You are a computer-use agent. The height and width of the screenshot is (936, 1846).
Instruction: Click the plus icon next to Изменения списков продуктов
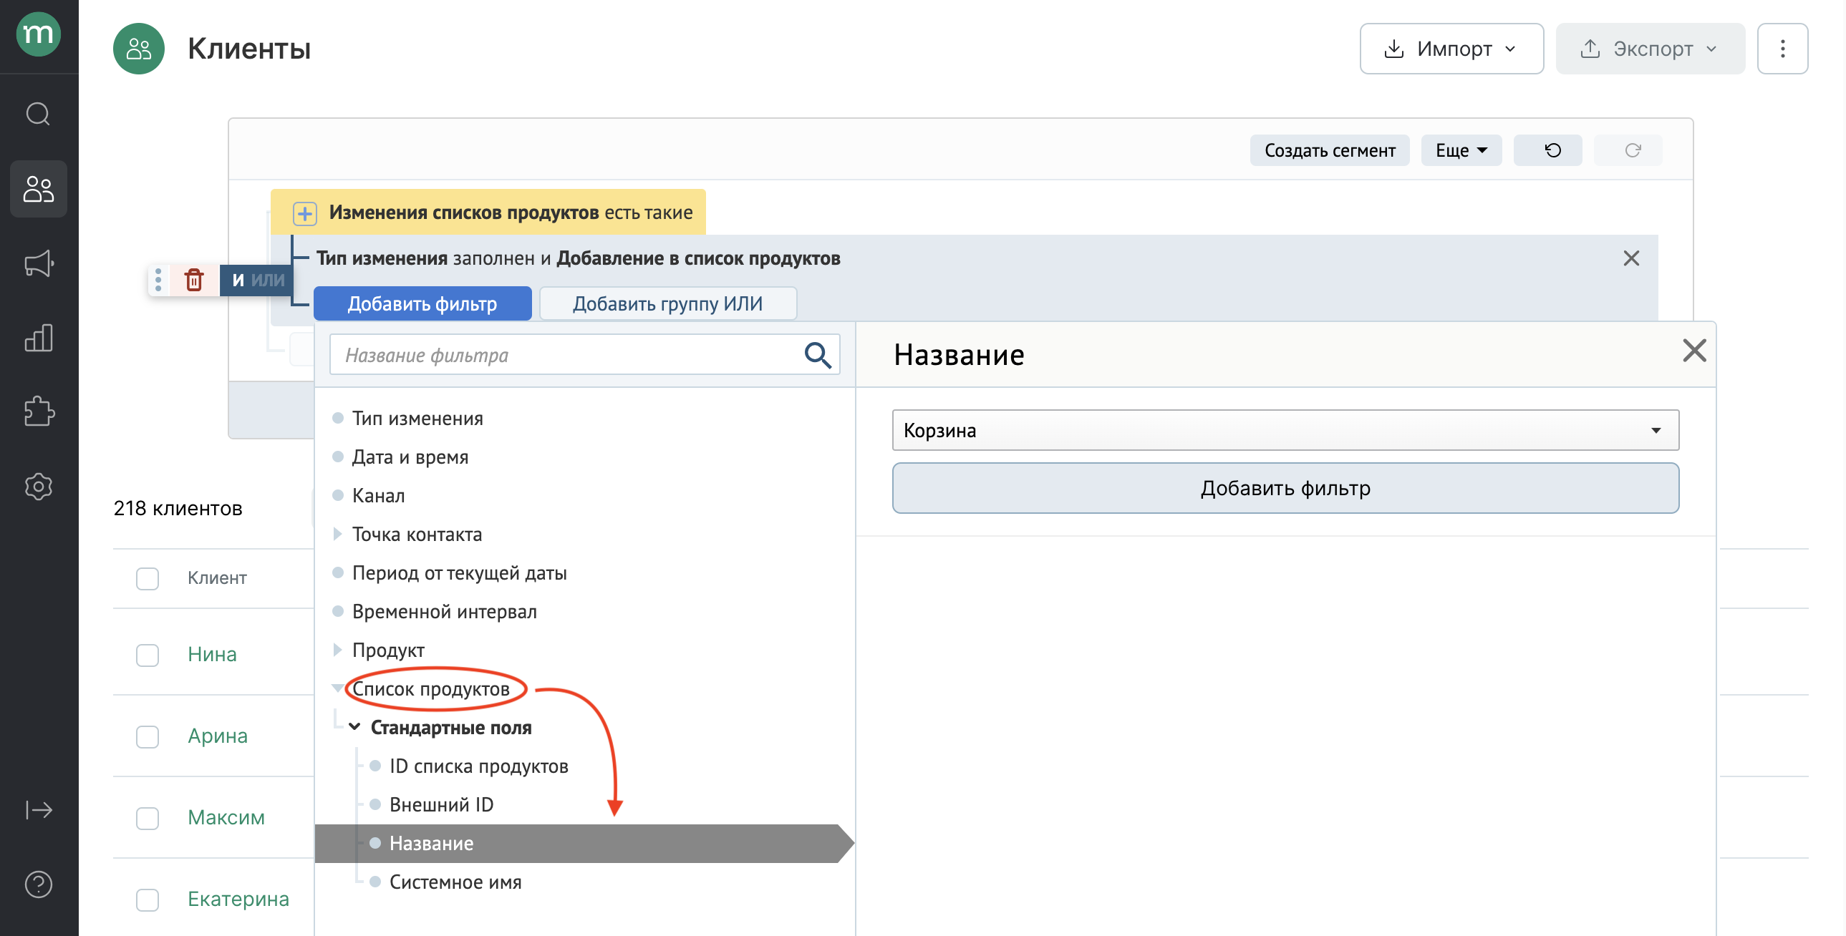(304, 213)
